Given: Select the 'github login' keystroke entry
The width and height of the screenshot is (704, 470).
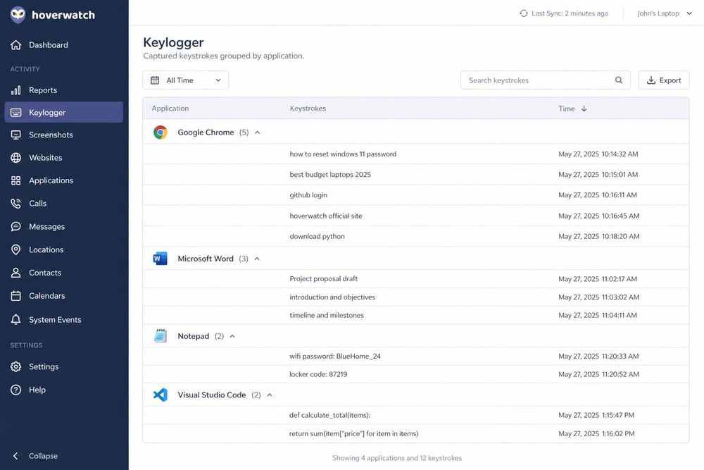Looking at the screenshot, I should tap(416, 195).
